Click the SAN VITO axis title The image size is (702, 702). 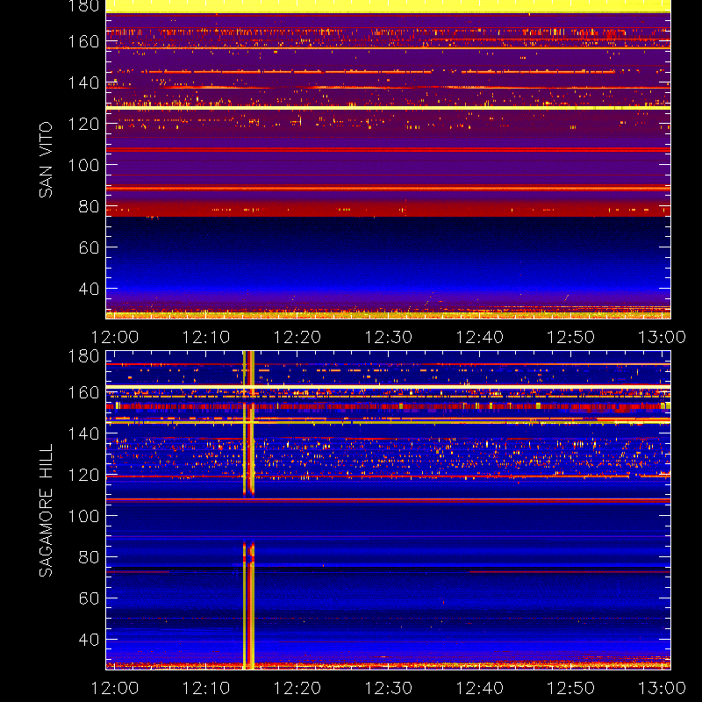click(x=46, y=160)
